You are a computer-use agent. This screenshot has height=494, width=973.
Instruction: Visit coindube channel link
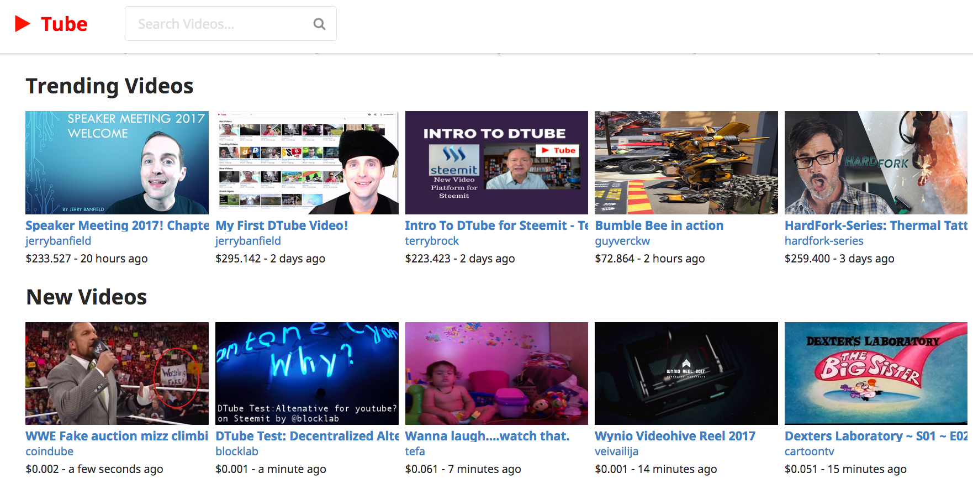pyautogui.click(x=50, y=451)
